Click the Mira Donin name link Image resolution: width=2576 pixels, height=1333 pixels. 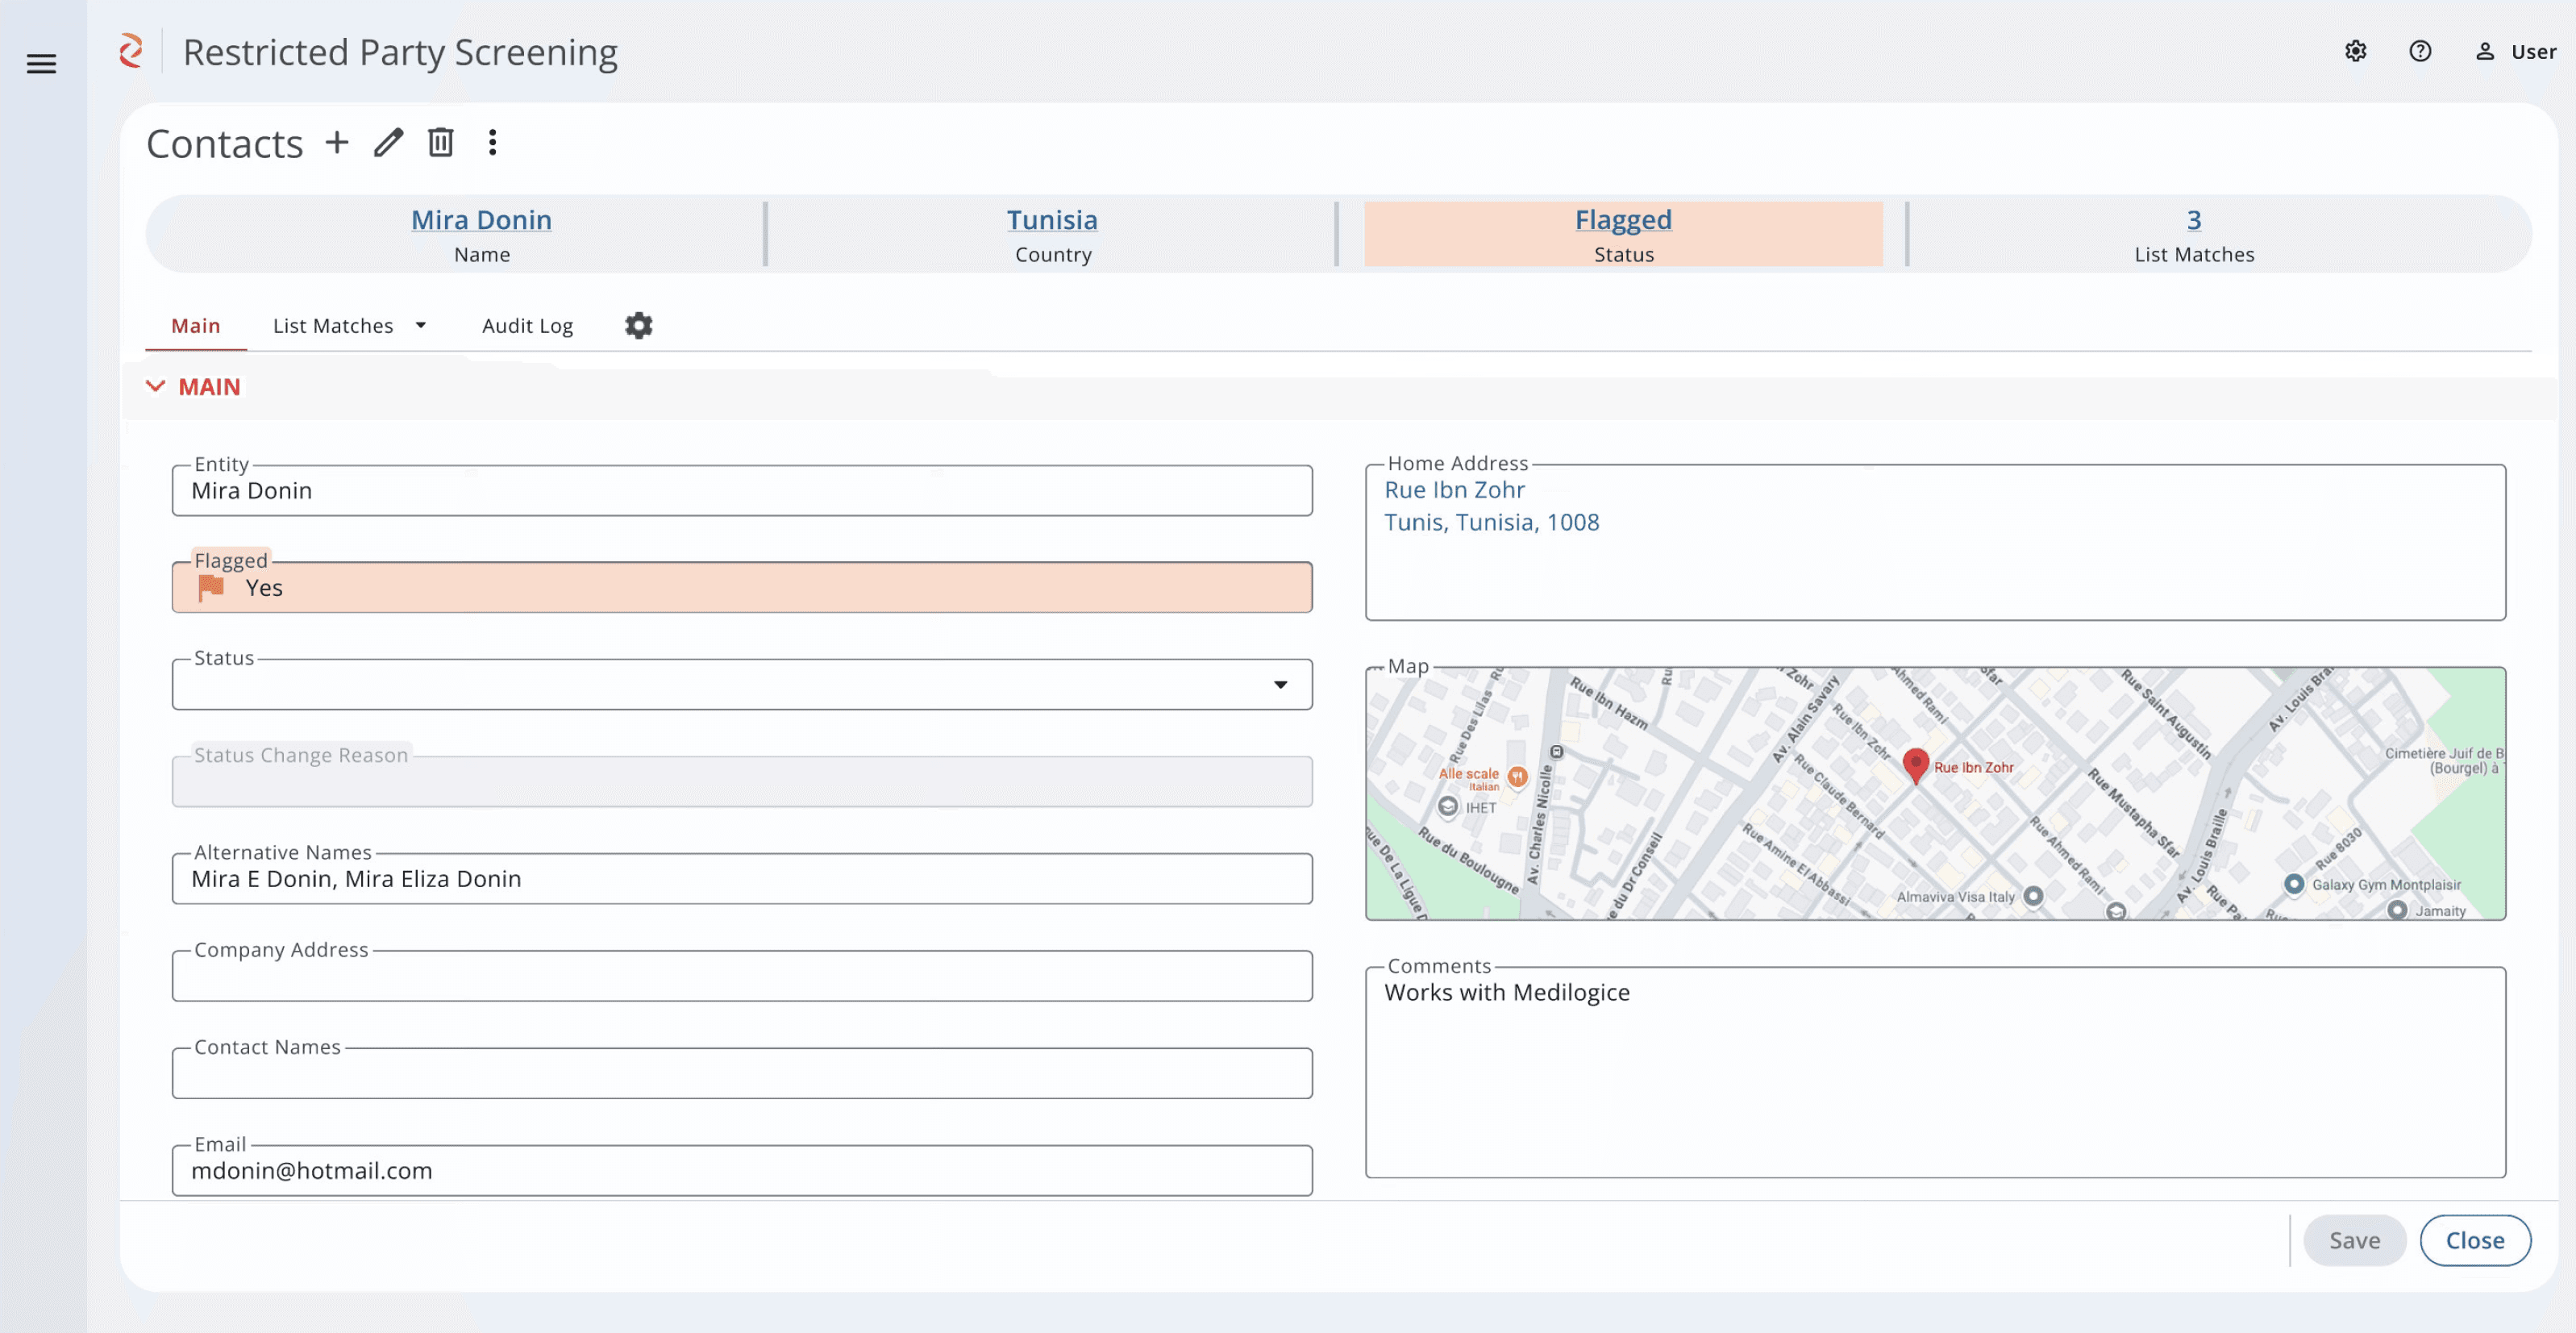click(481, 219)
